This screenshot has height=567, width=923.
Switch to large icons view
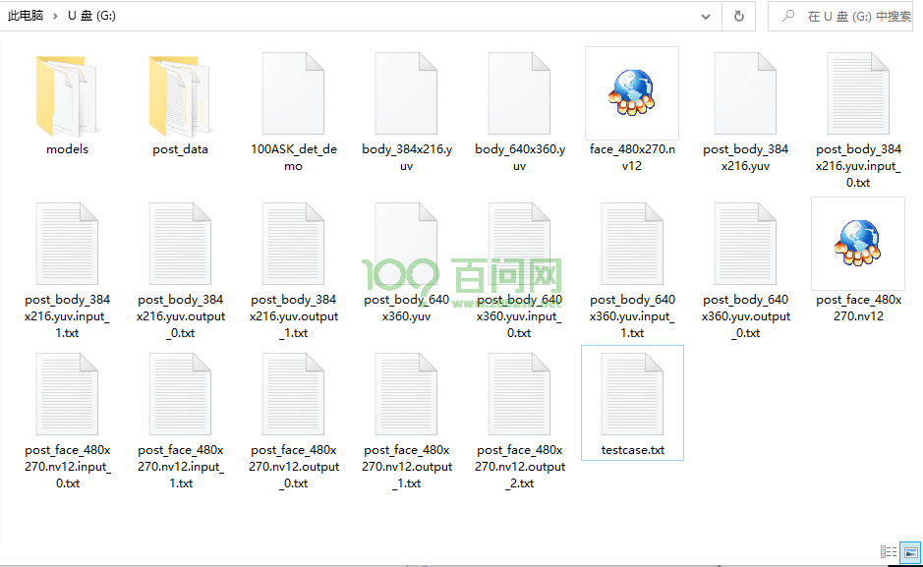point(910,552)
